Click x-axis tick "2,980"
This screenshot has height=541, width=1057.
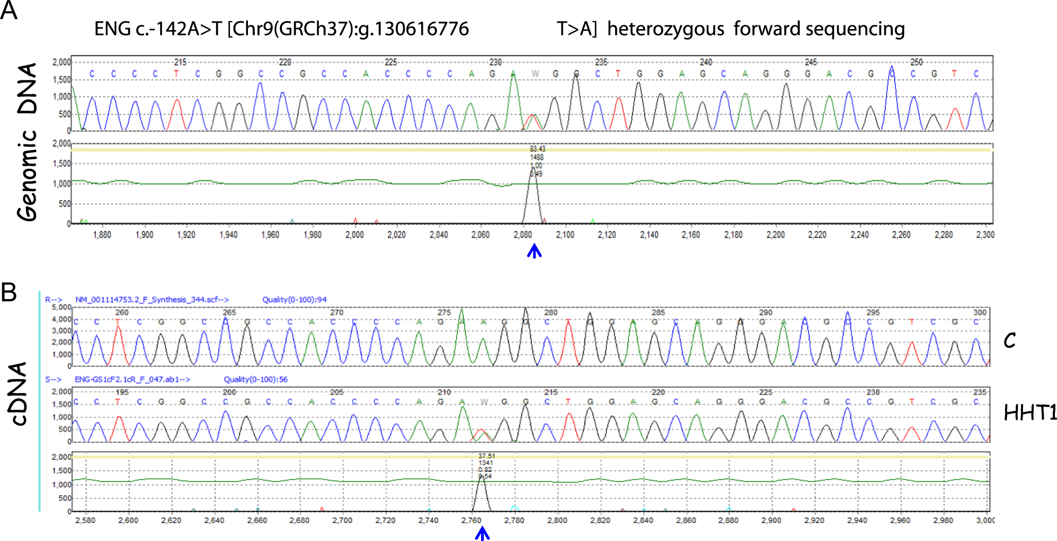point(943,520)
